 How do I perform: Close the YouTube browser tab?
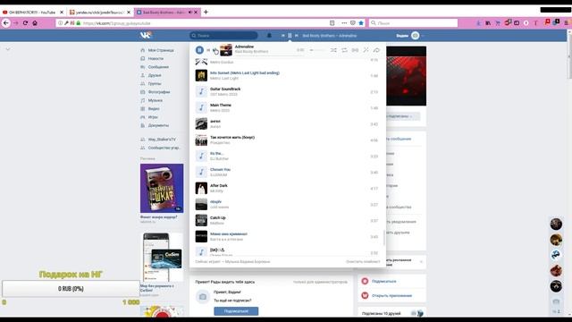(62, 12)
